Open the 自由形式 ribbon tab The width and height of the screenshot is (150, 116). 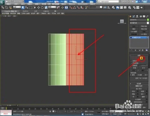(25, 11)
